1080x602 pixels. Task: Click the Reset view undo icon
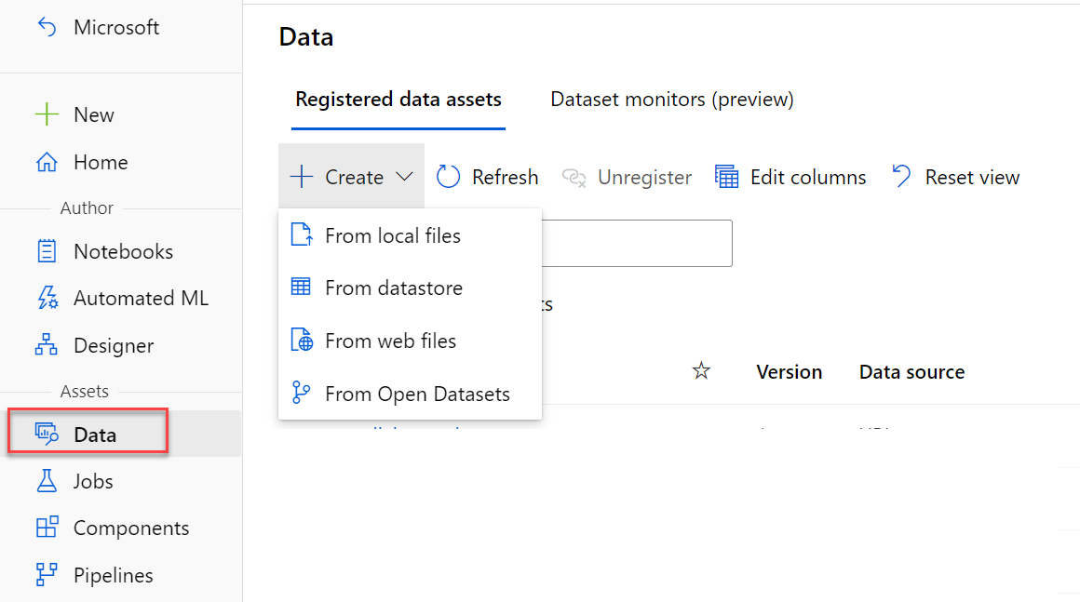point(901,176)
